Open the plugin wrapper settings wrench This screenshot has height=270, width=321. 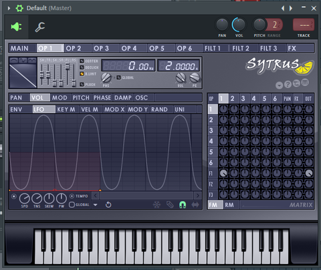pos(40,27)
